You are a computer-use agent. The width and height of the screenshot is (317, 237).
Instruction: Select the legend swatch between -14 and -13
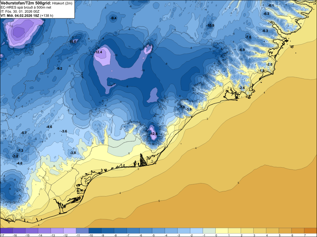tap(44, 231)
